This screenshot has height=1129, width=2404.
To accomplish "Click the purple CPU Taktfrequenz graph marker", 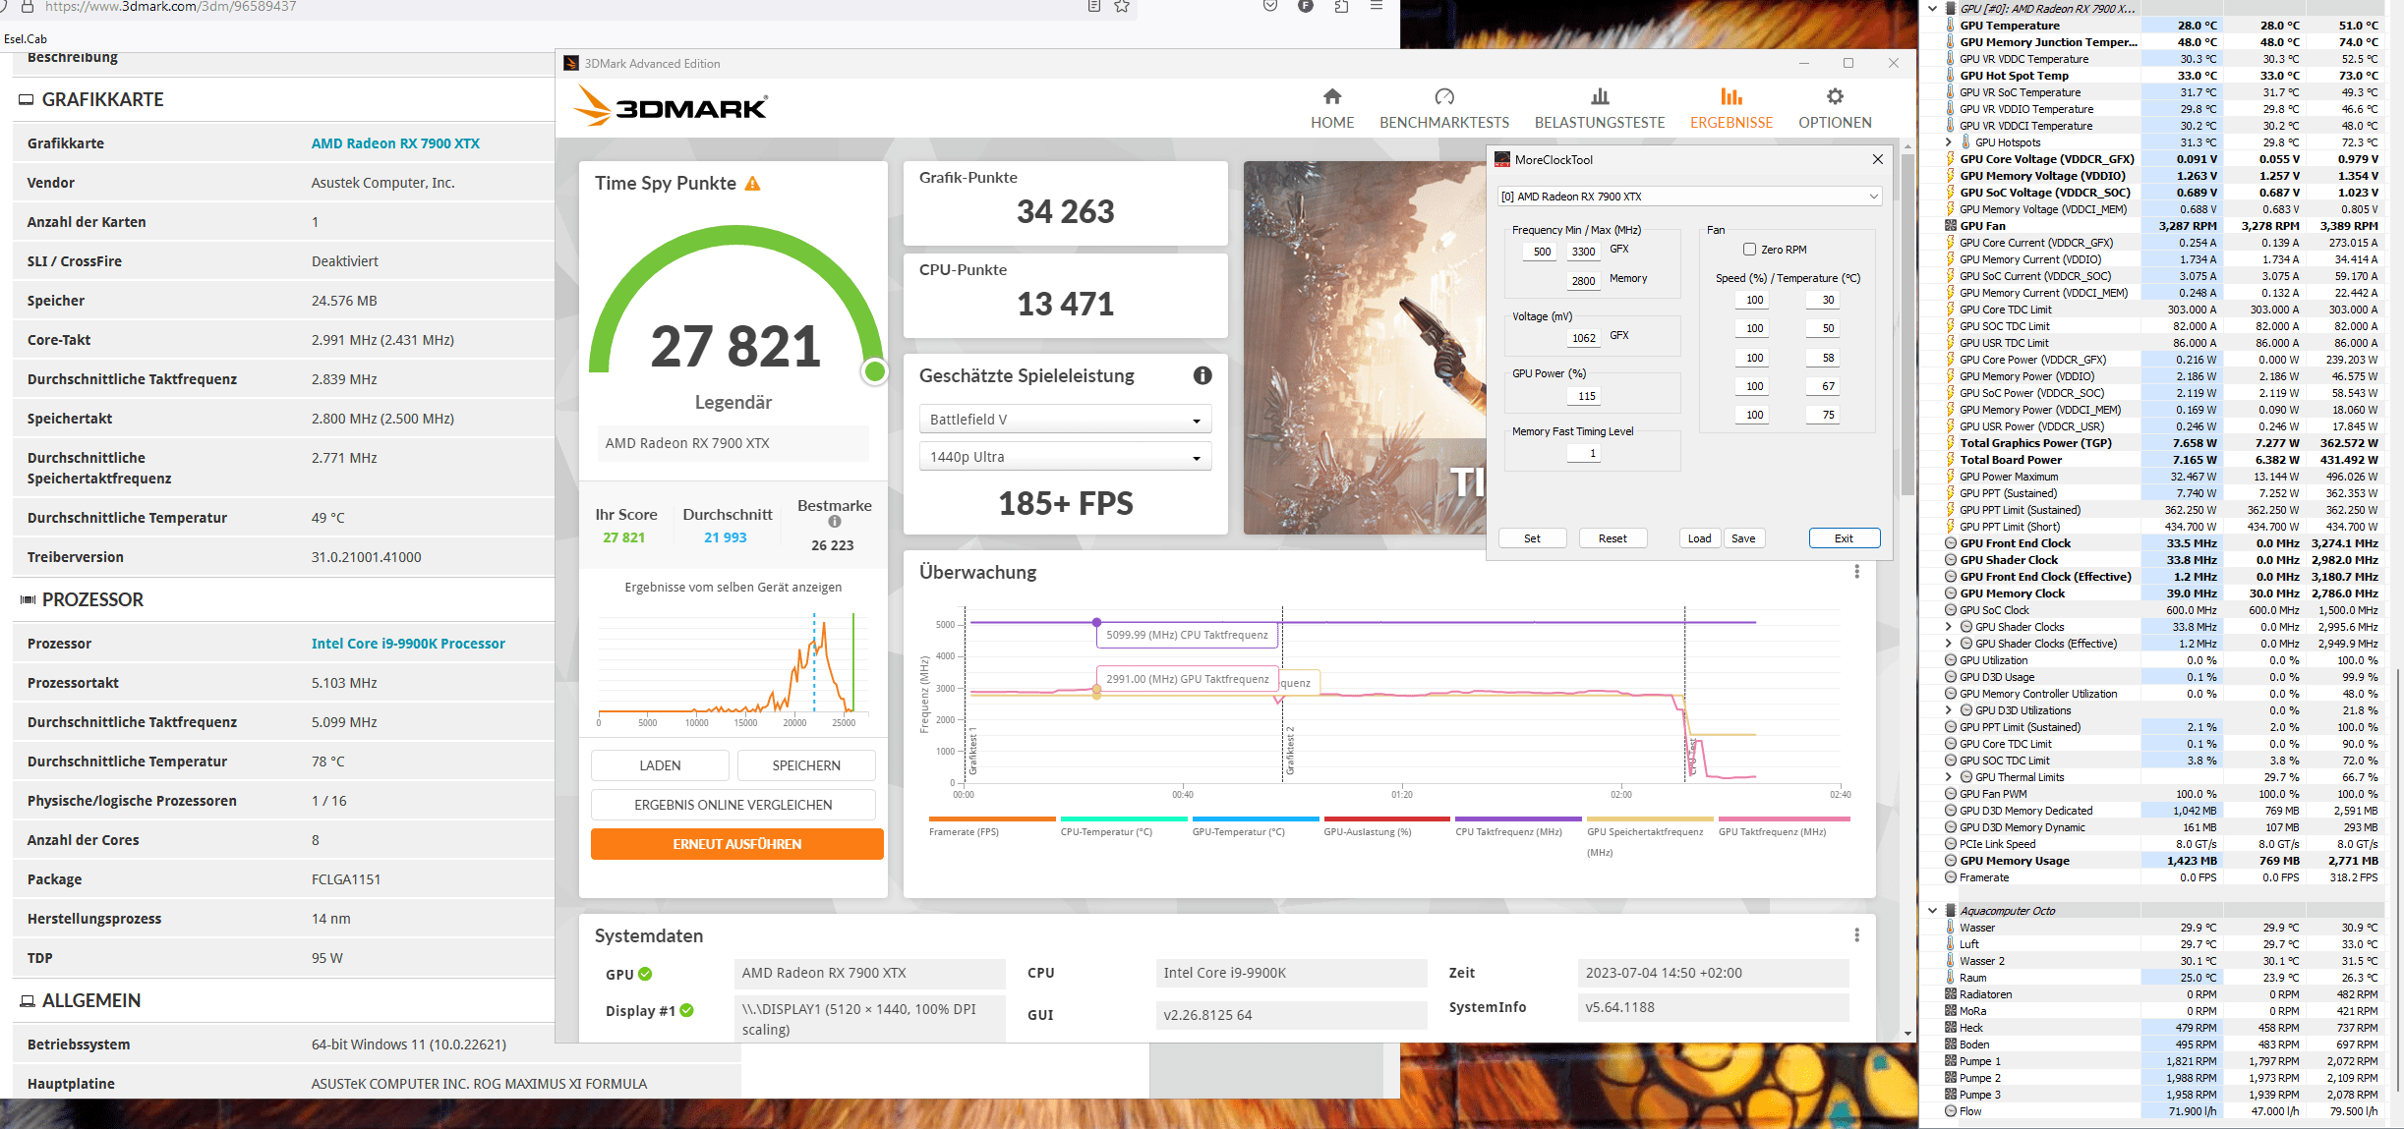I will (1096, 622).
